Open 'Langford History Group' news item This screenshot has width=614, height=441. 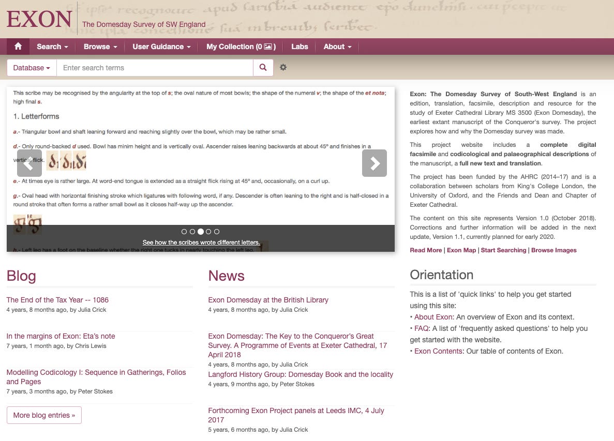pos(301,374)
